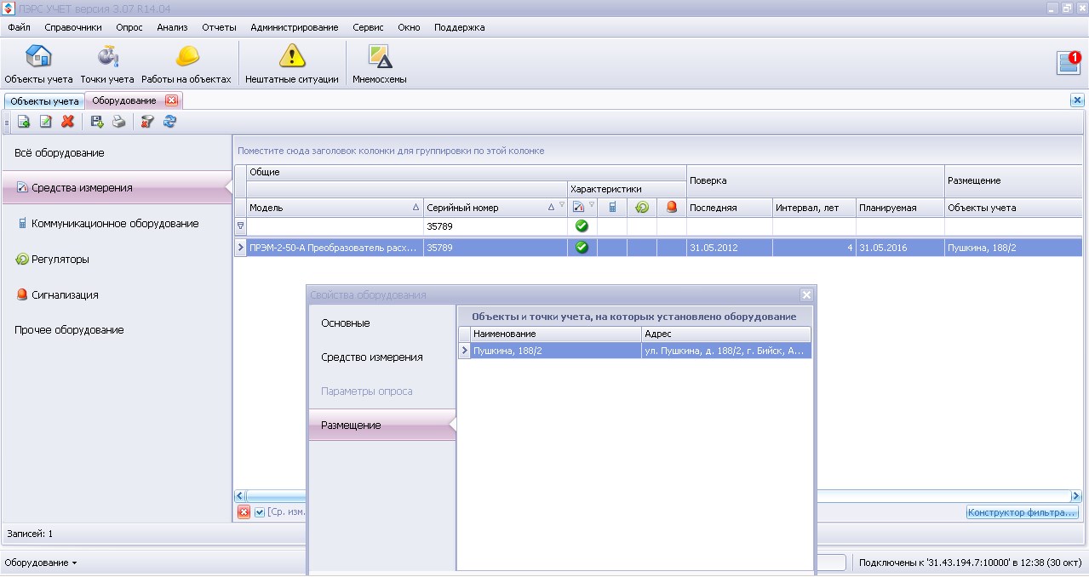Open the Оборудование status bar dropdown
The height and width of the screenshot is (577, 1089).
[x=41, y=563]
